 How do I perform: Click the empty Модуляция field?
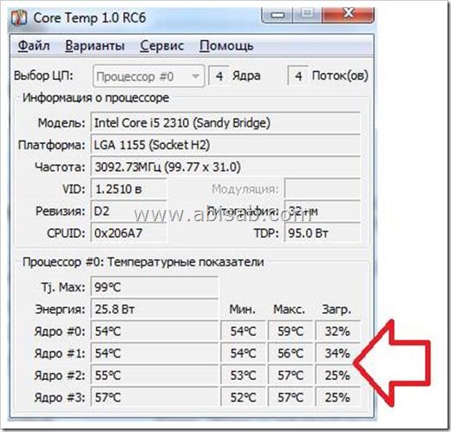(323, 189)
